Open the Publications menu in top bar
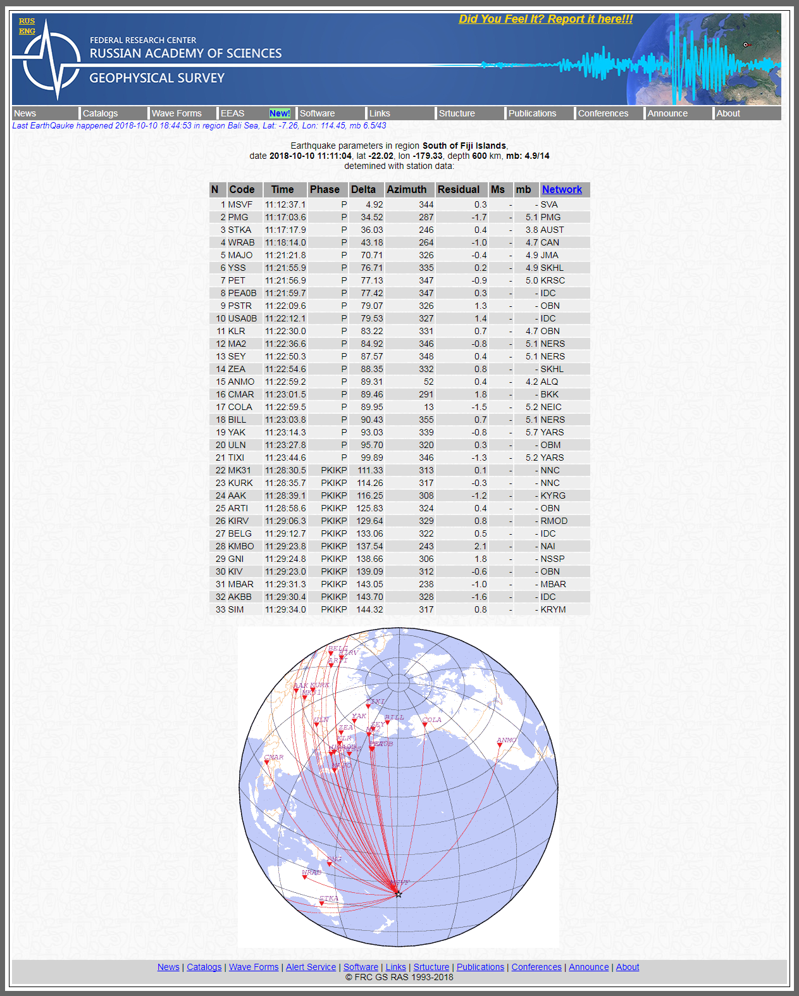This screenshot has width=799, height=996. coord(532,113)
